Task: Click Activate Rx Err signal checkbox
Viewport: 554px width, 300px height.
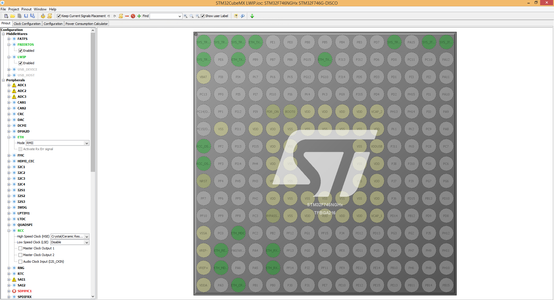Action: point(21,149)
